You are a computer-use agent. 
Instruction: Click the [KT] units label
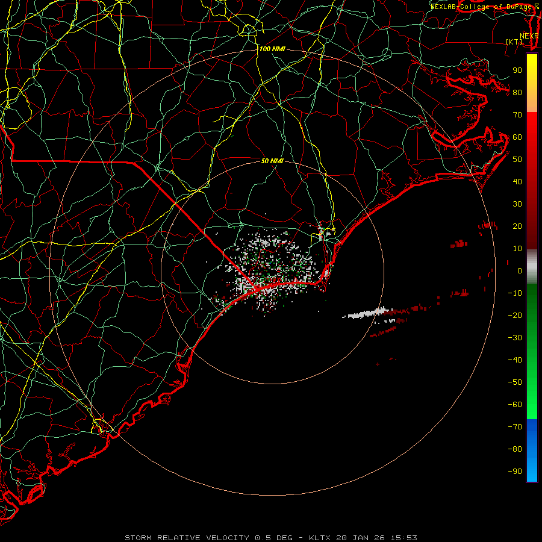click(x=514, y=42)
